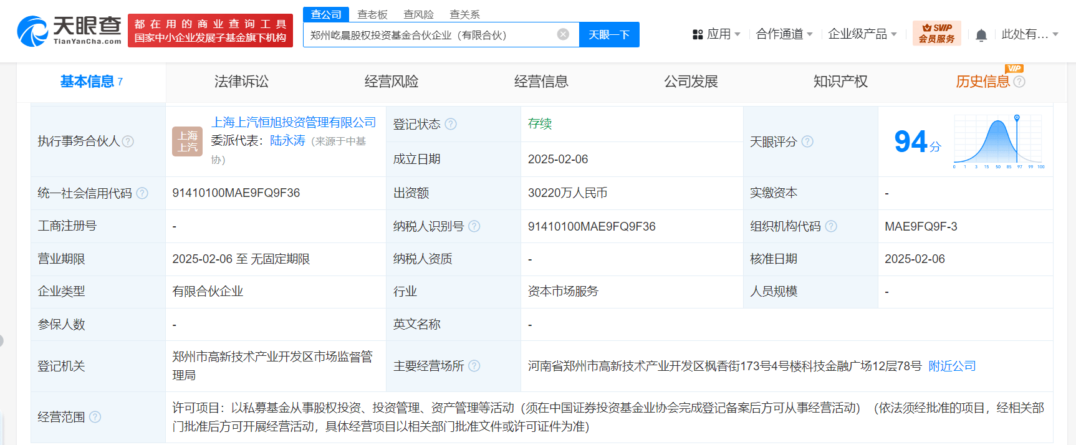View the 天眼评分 distribution chart
The image size is (1076, 445).
tap(999, 141)
